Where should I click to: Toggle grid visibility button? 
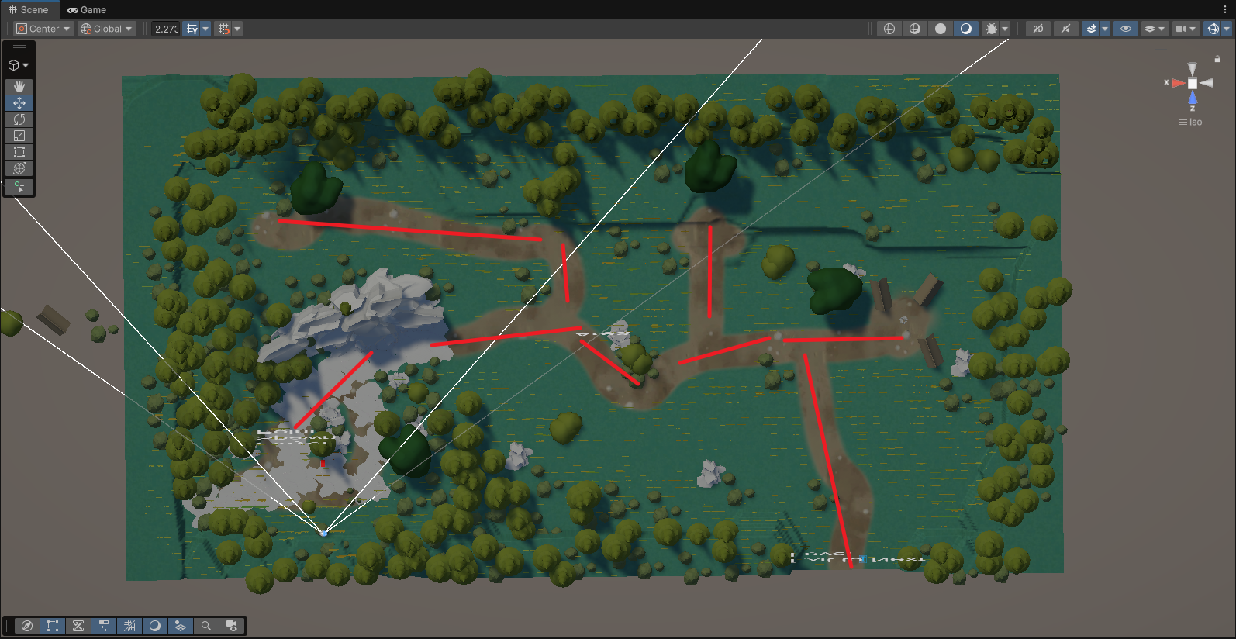coord(192,29)
